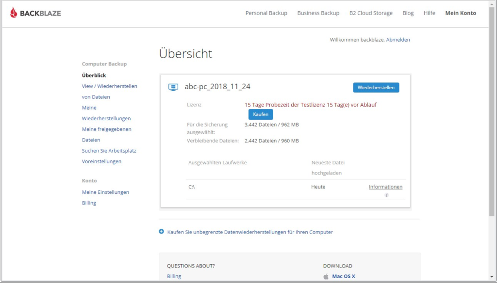Open the Business Backup menu item
The height and width of the screenshot is (283, 497).
tap(318, 13)
